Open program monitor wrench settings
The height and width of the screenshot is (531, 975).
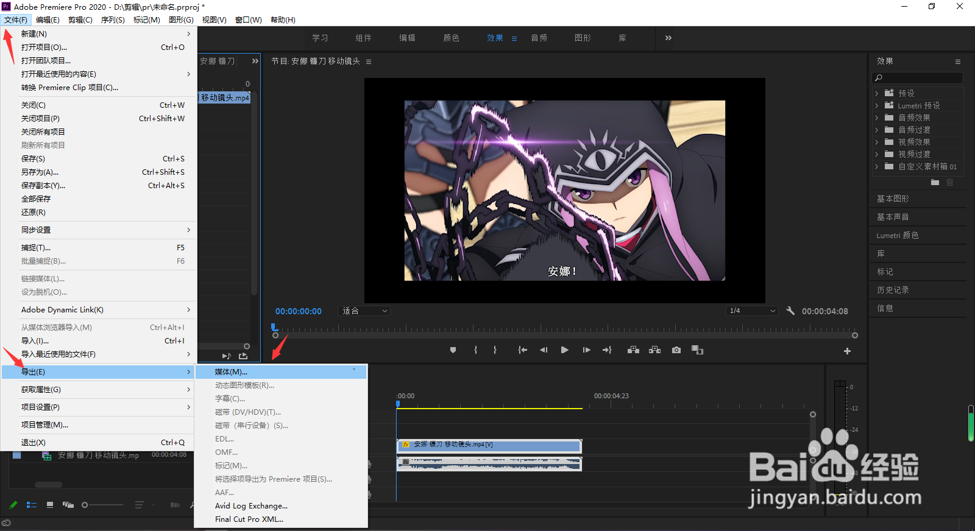pos(790,311)
